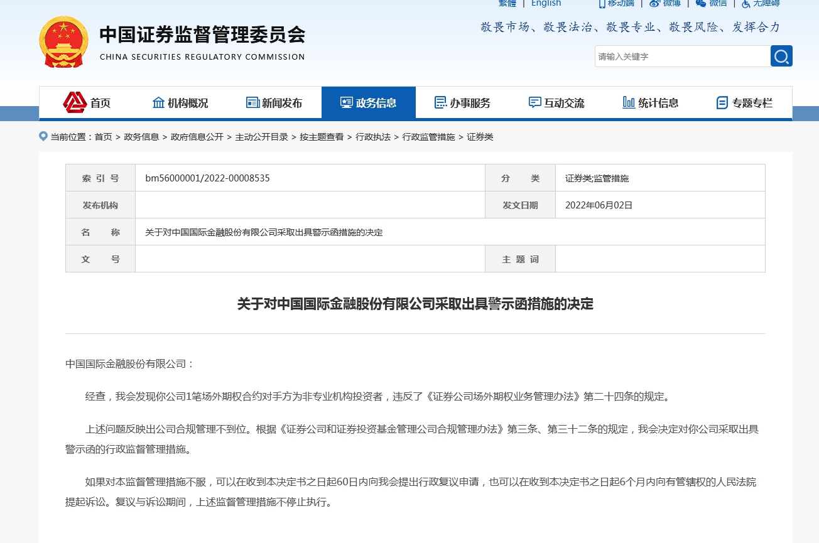Click the article headline above the divider

coord(415,304)
